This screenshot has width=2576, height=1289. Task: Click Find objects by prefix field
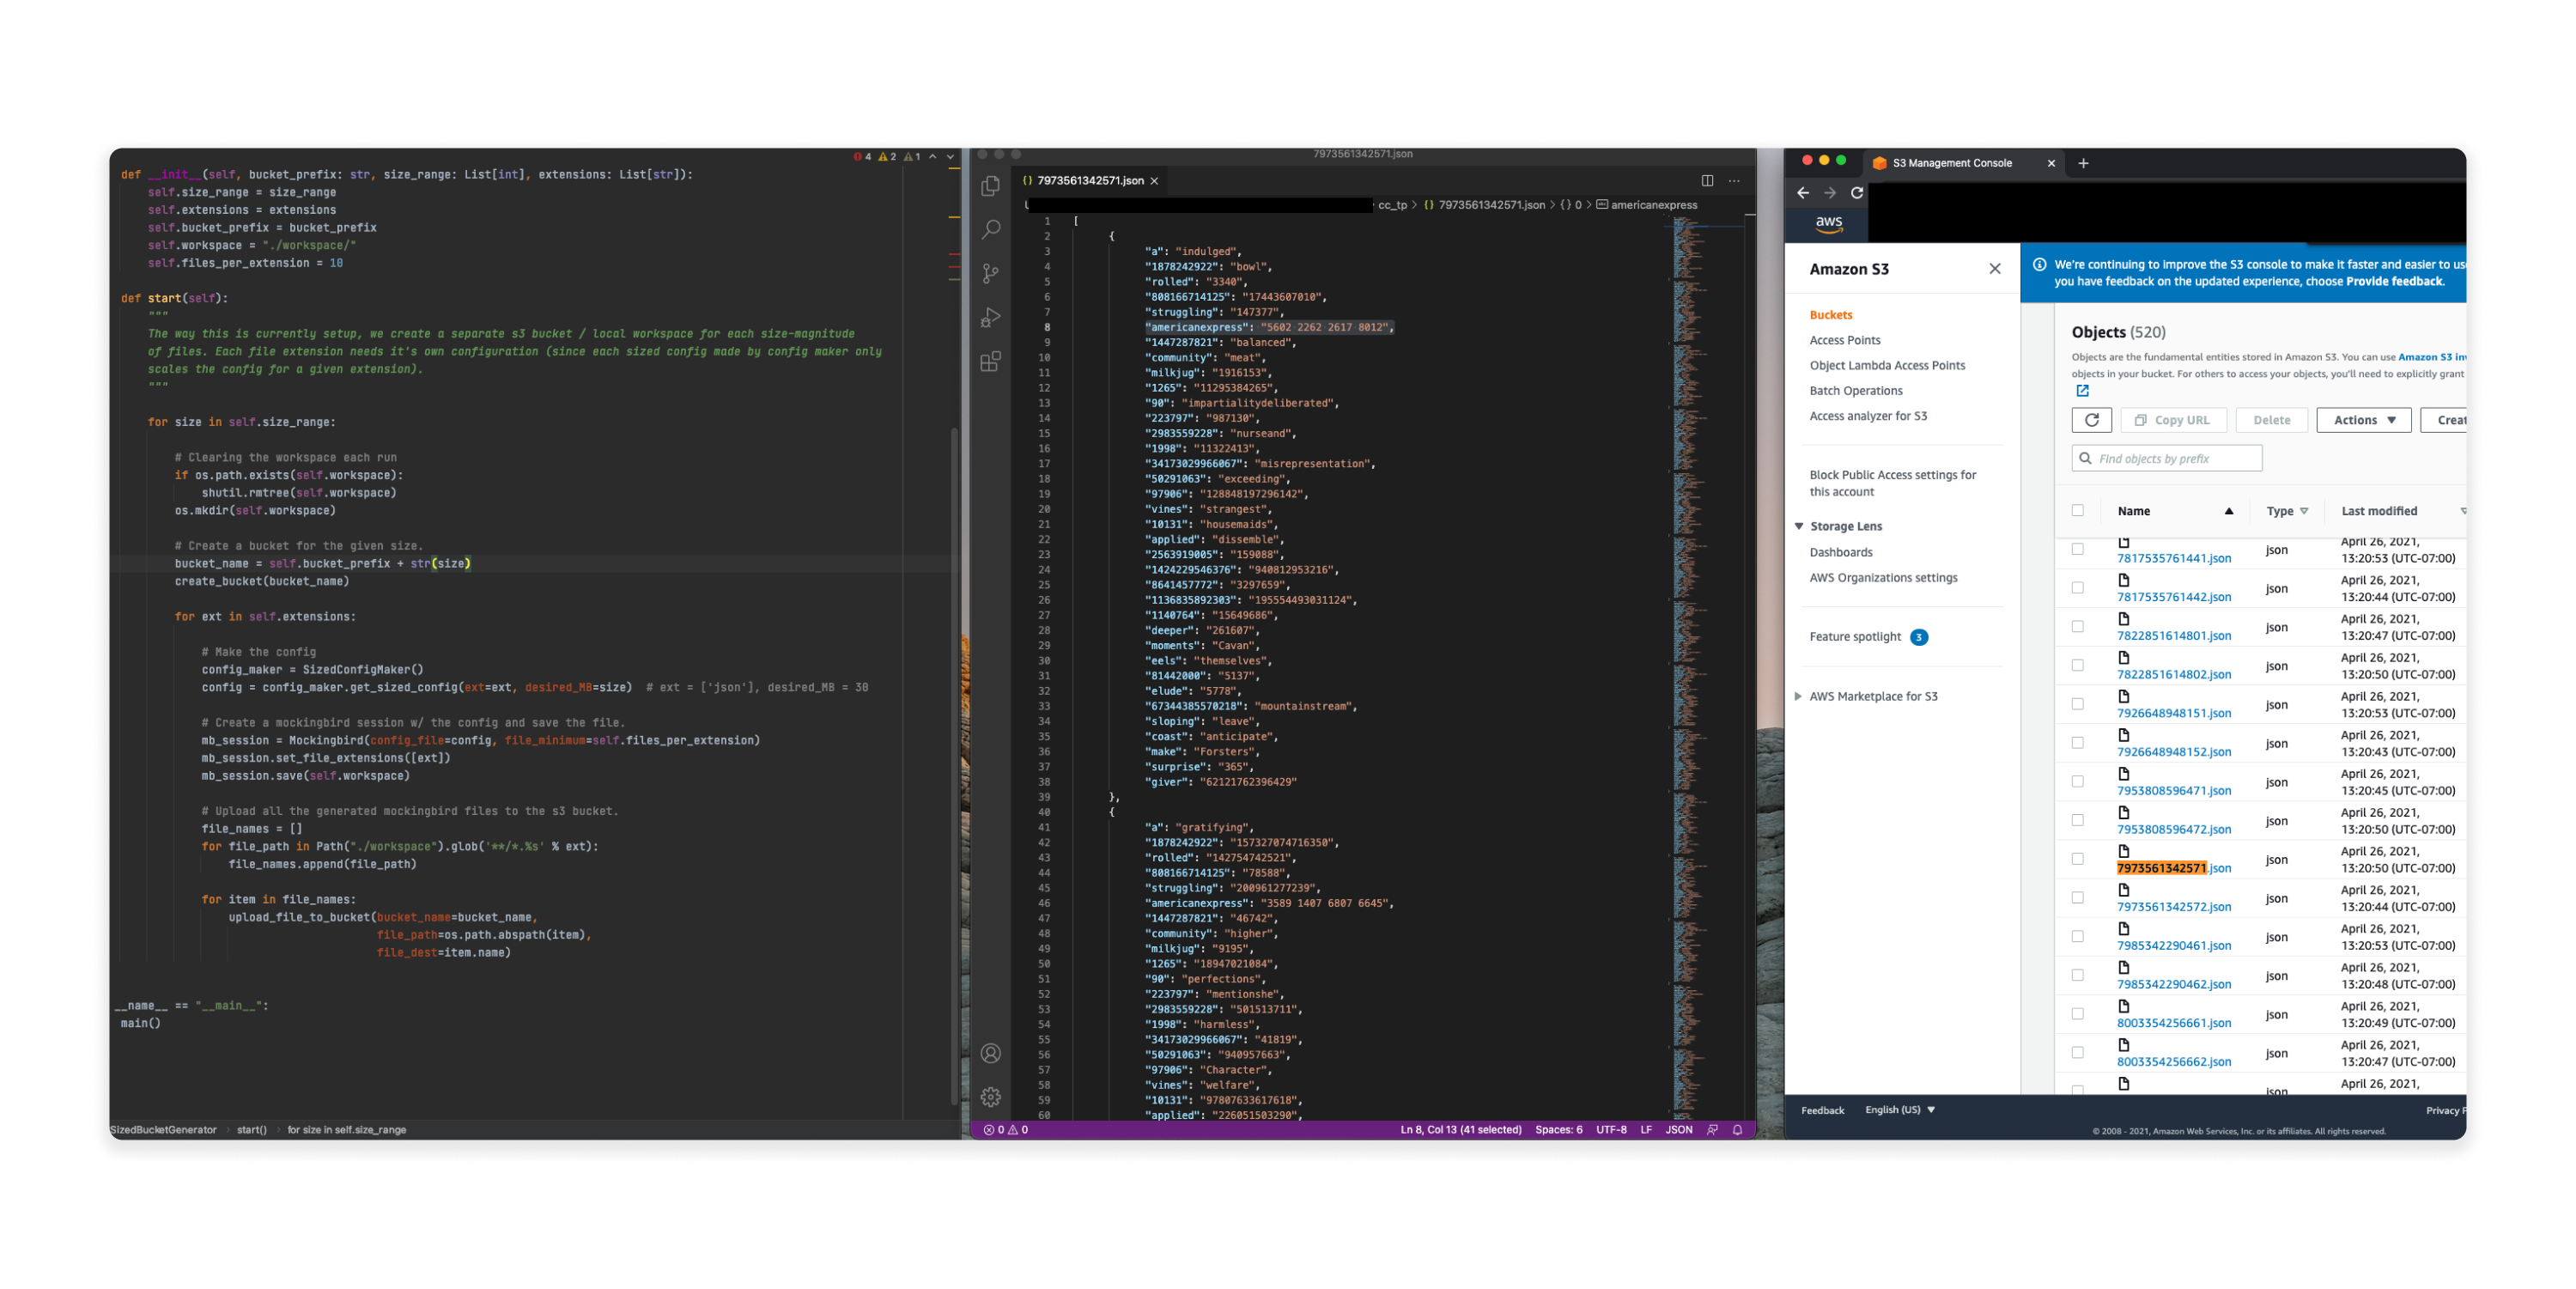click(2166, 459)
